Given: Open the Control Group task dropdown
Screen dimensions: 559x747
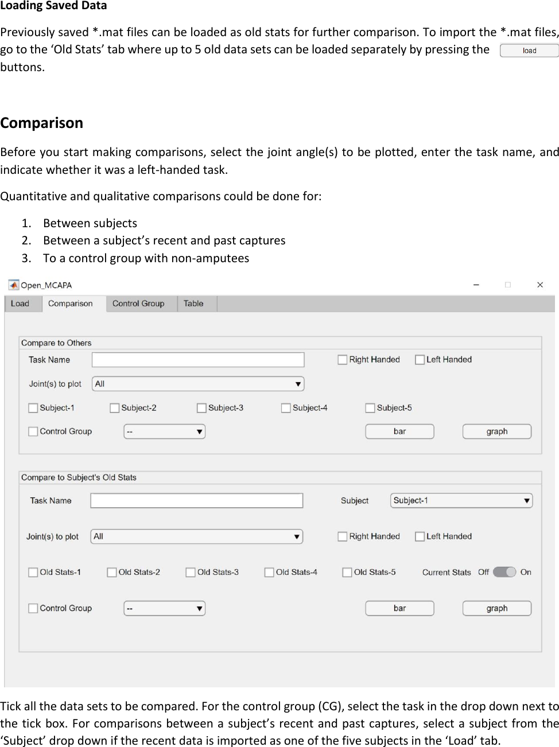Looking at the screenshot, I should point(164,431).
